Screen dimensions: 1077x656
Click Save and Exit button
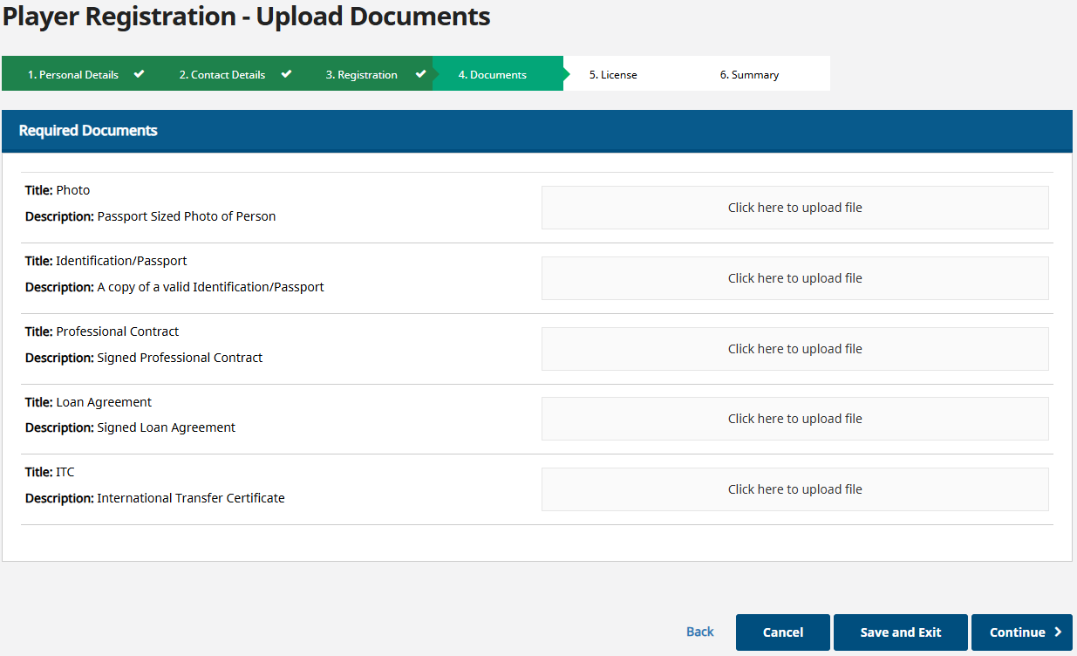[901, 632]
